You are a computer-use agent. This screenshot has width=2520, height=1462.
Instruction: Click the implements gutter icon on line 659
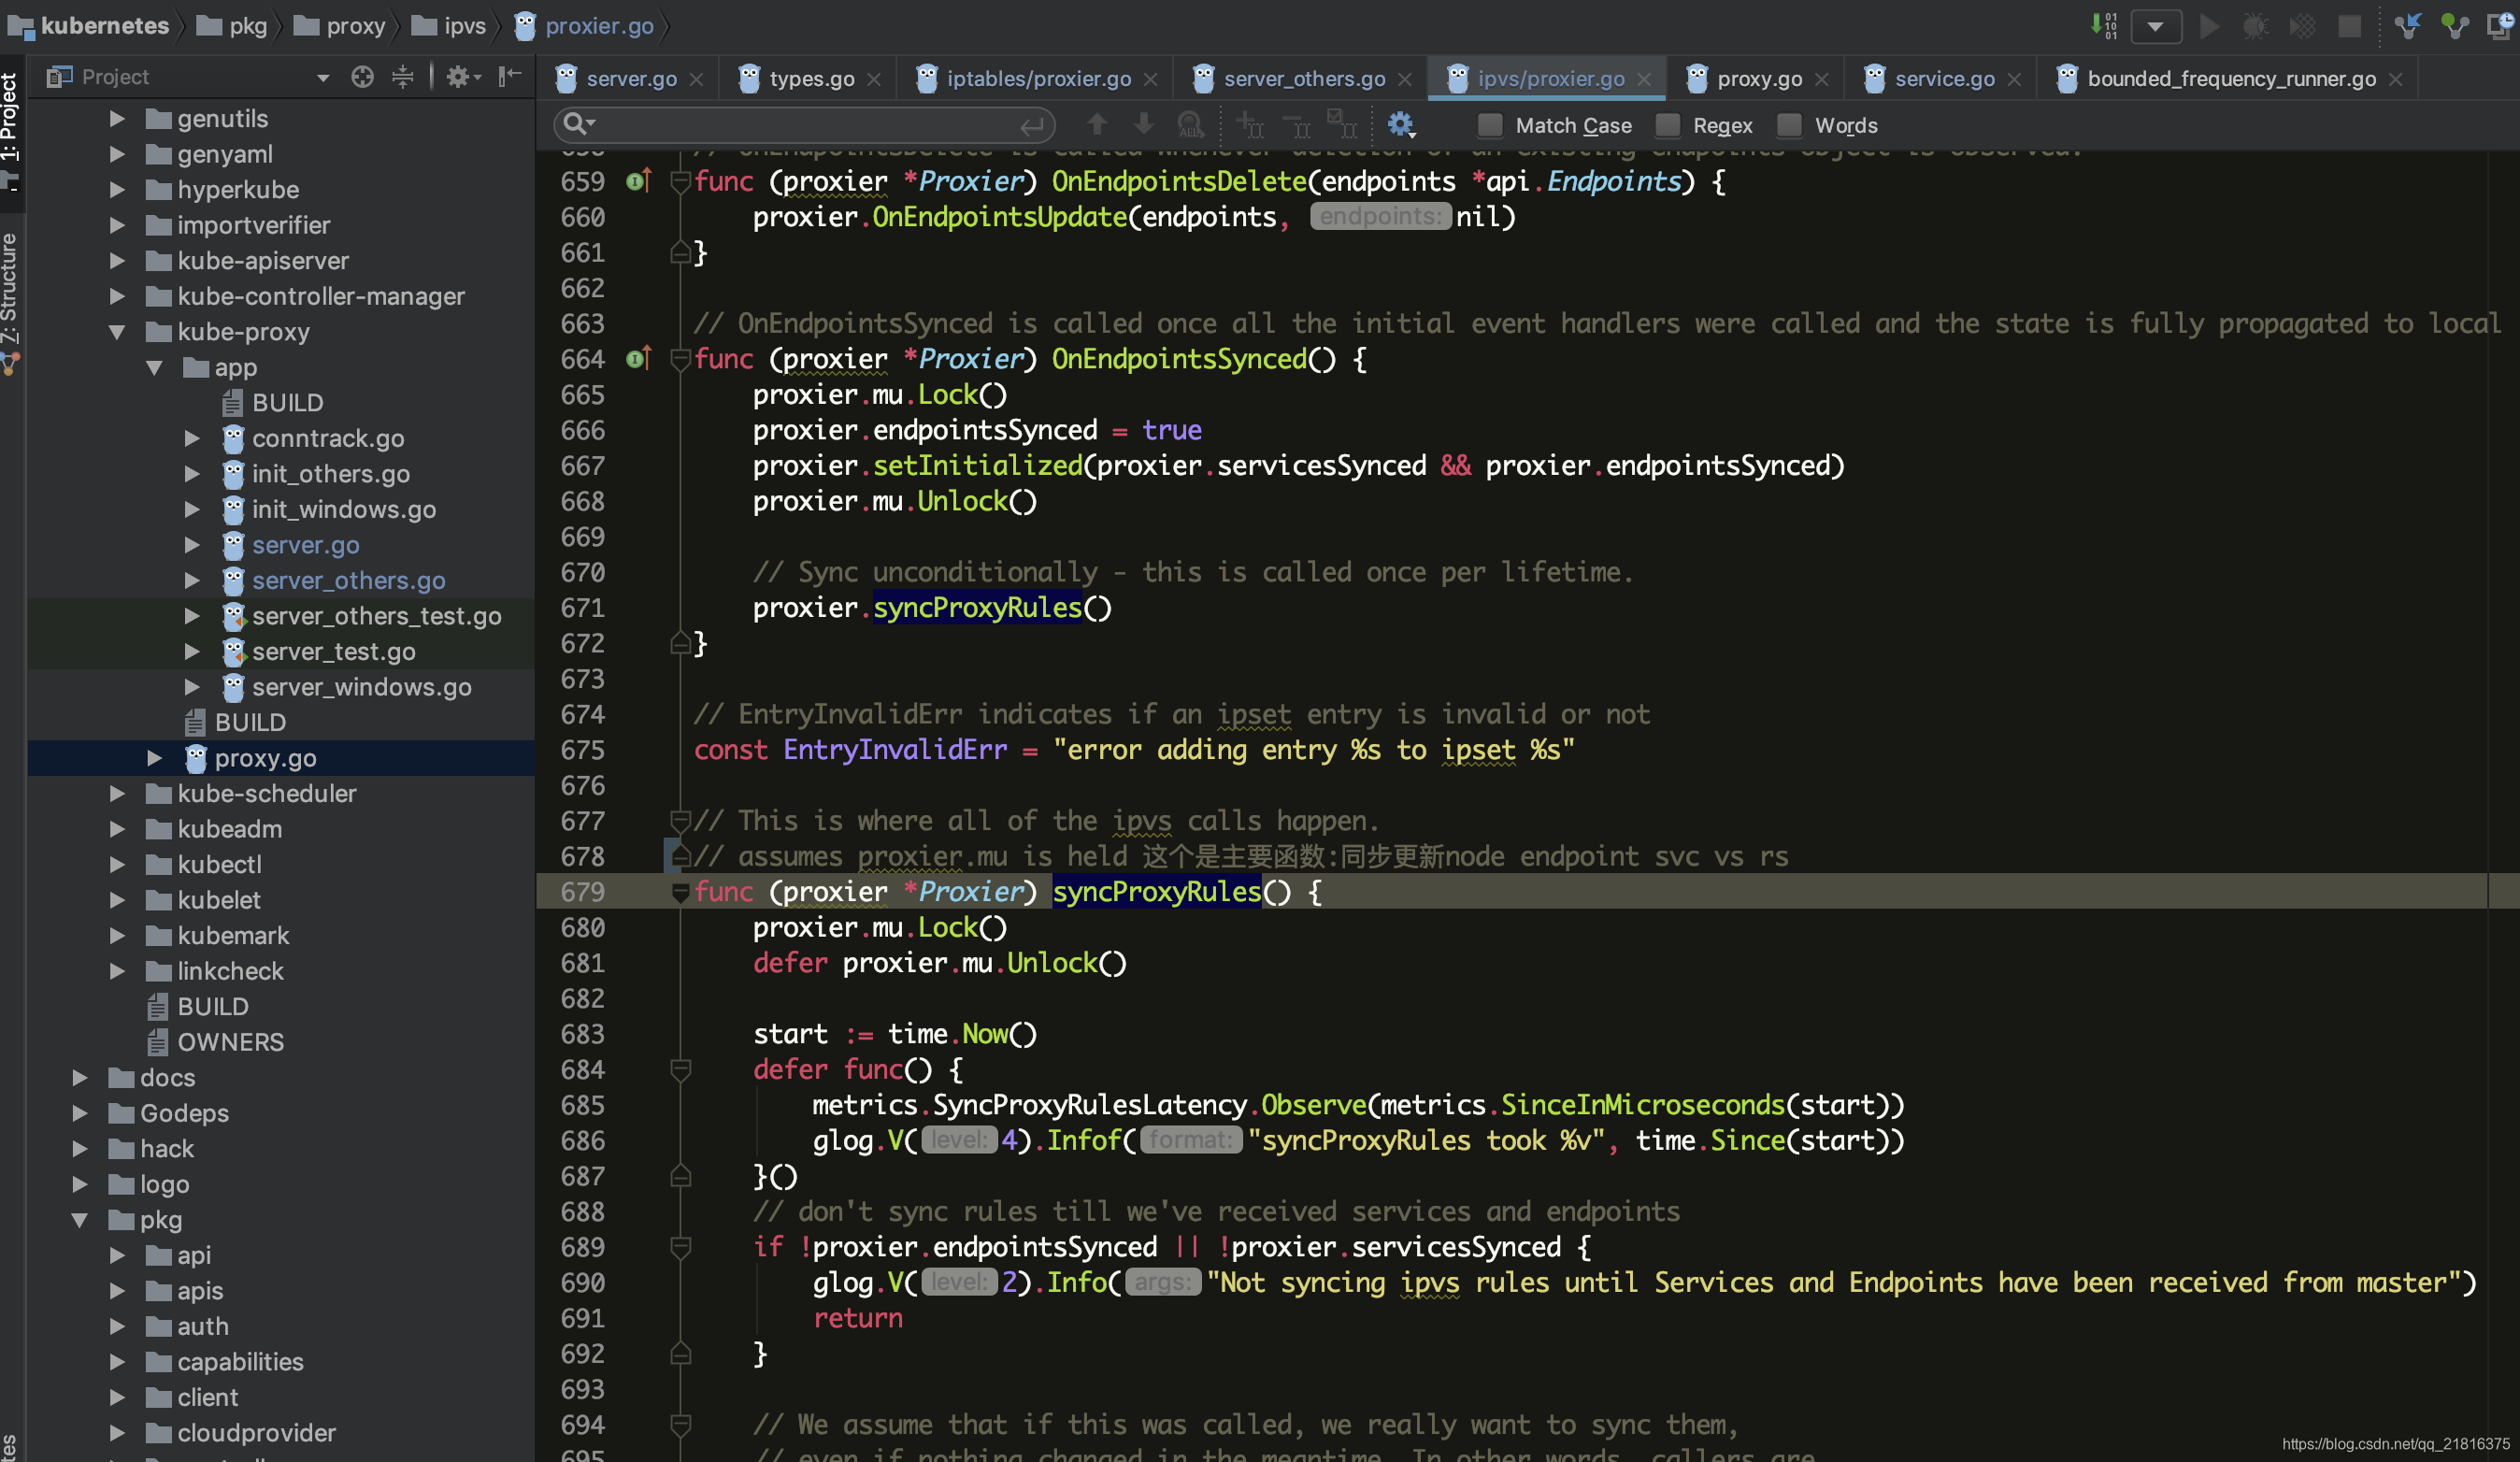tap(638, 181)
